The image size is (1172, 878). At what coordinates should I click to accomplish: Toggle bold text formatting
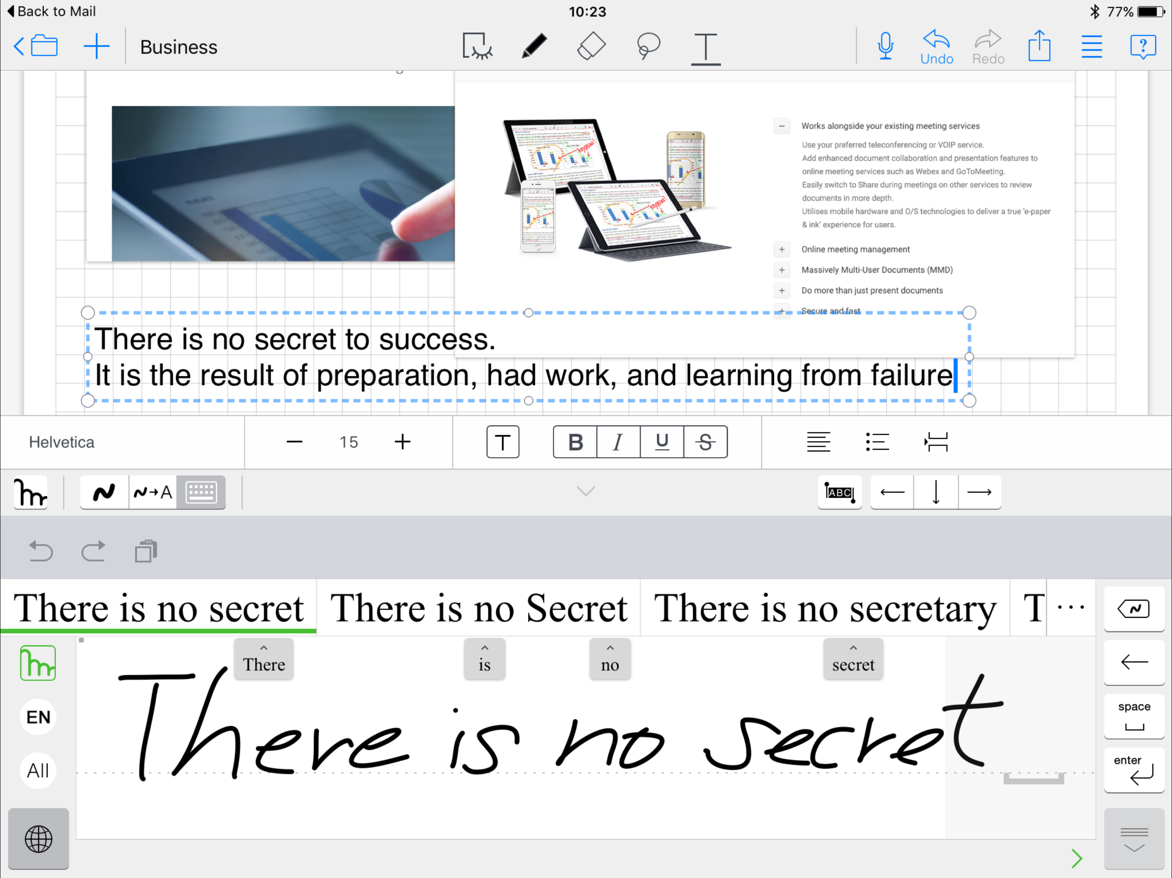pos(575,442)
